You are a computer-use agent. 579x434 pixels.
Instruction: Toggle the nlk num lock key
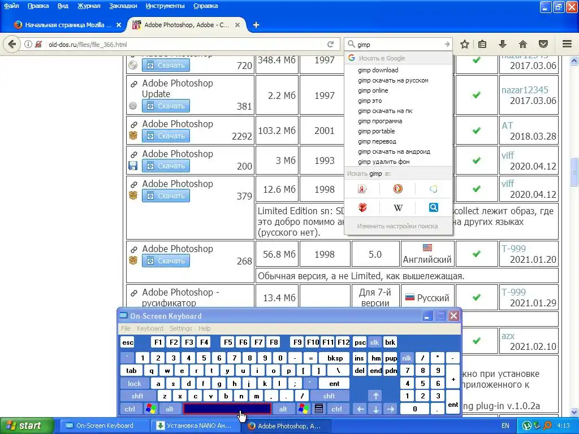[x=407, y=358]
